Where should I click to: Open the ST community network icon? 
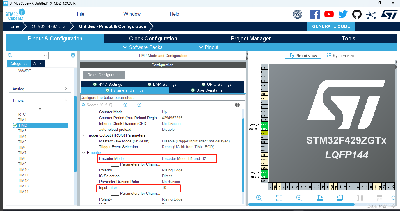coord(371,14)
